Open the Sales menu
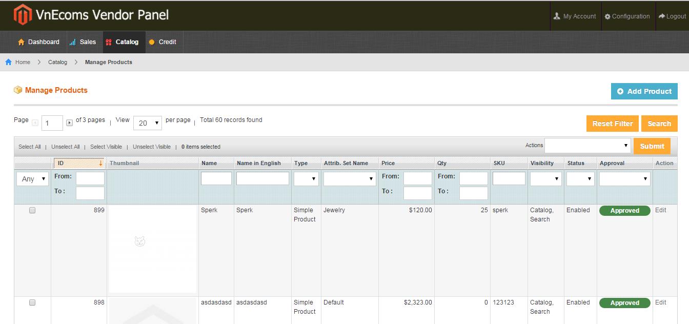 point(83,42)
